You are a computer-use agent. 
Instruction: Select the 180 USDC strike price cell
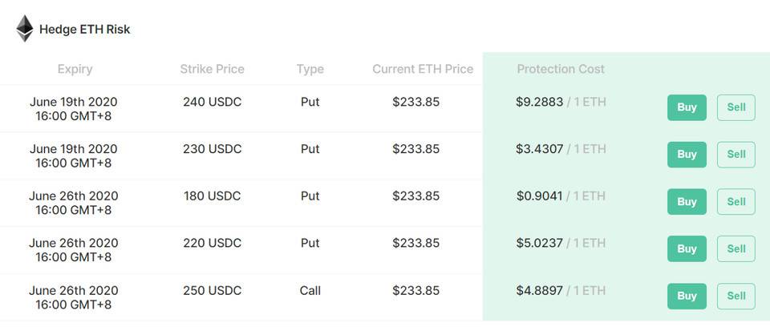[212, 196]
